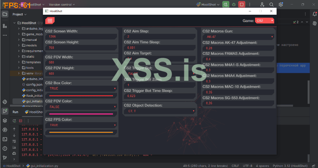This screenshot has height=168, width=318.
Task: Rerun HooliShot in the Run panel
Action: 14,121
